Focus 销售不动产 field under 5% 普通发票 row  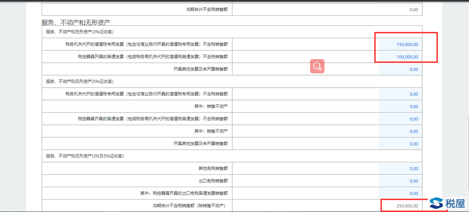400,131
